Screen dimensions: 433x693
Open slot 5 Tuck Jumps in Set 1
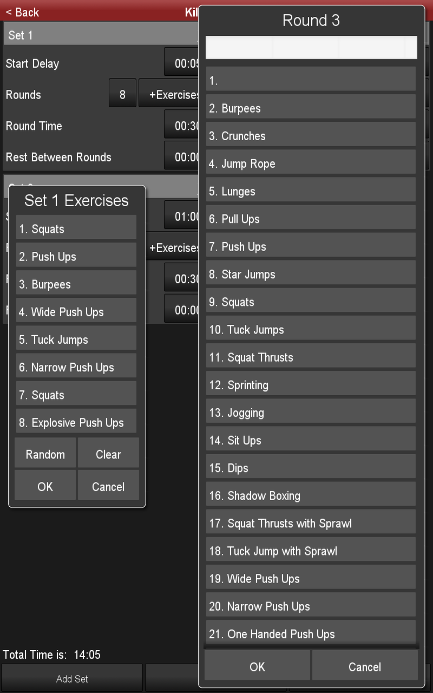[76, 339]
